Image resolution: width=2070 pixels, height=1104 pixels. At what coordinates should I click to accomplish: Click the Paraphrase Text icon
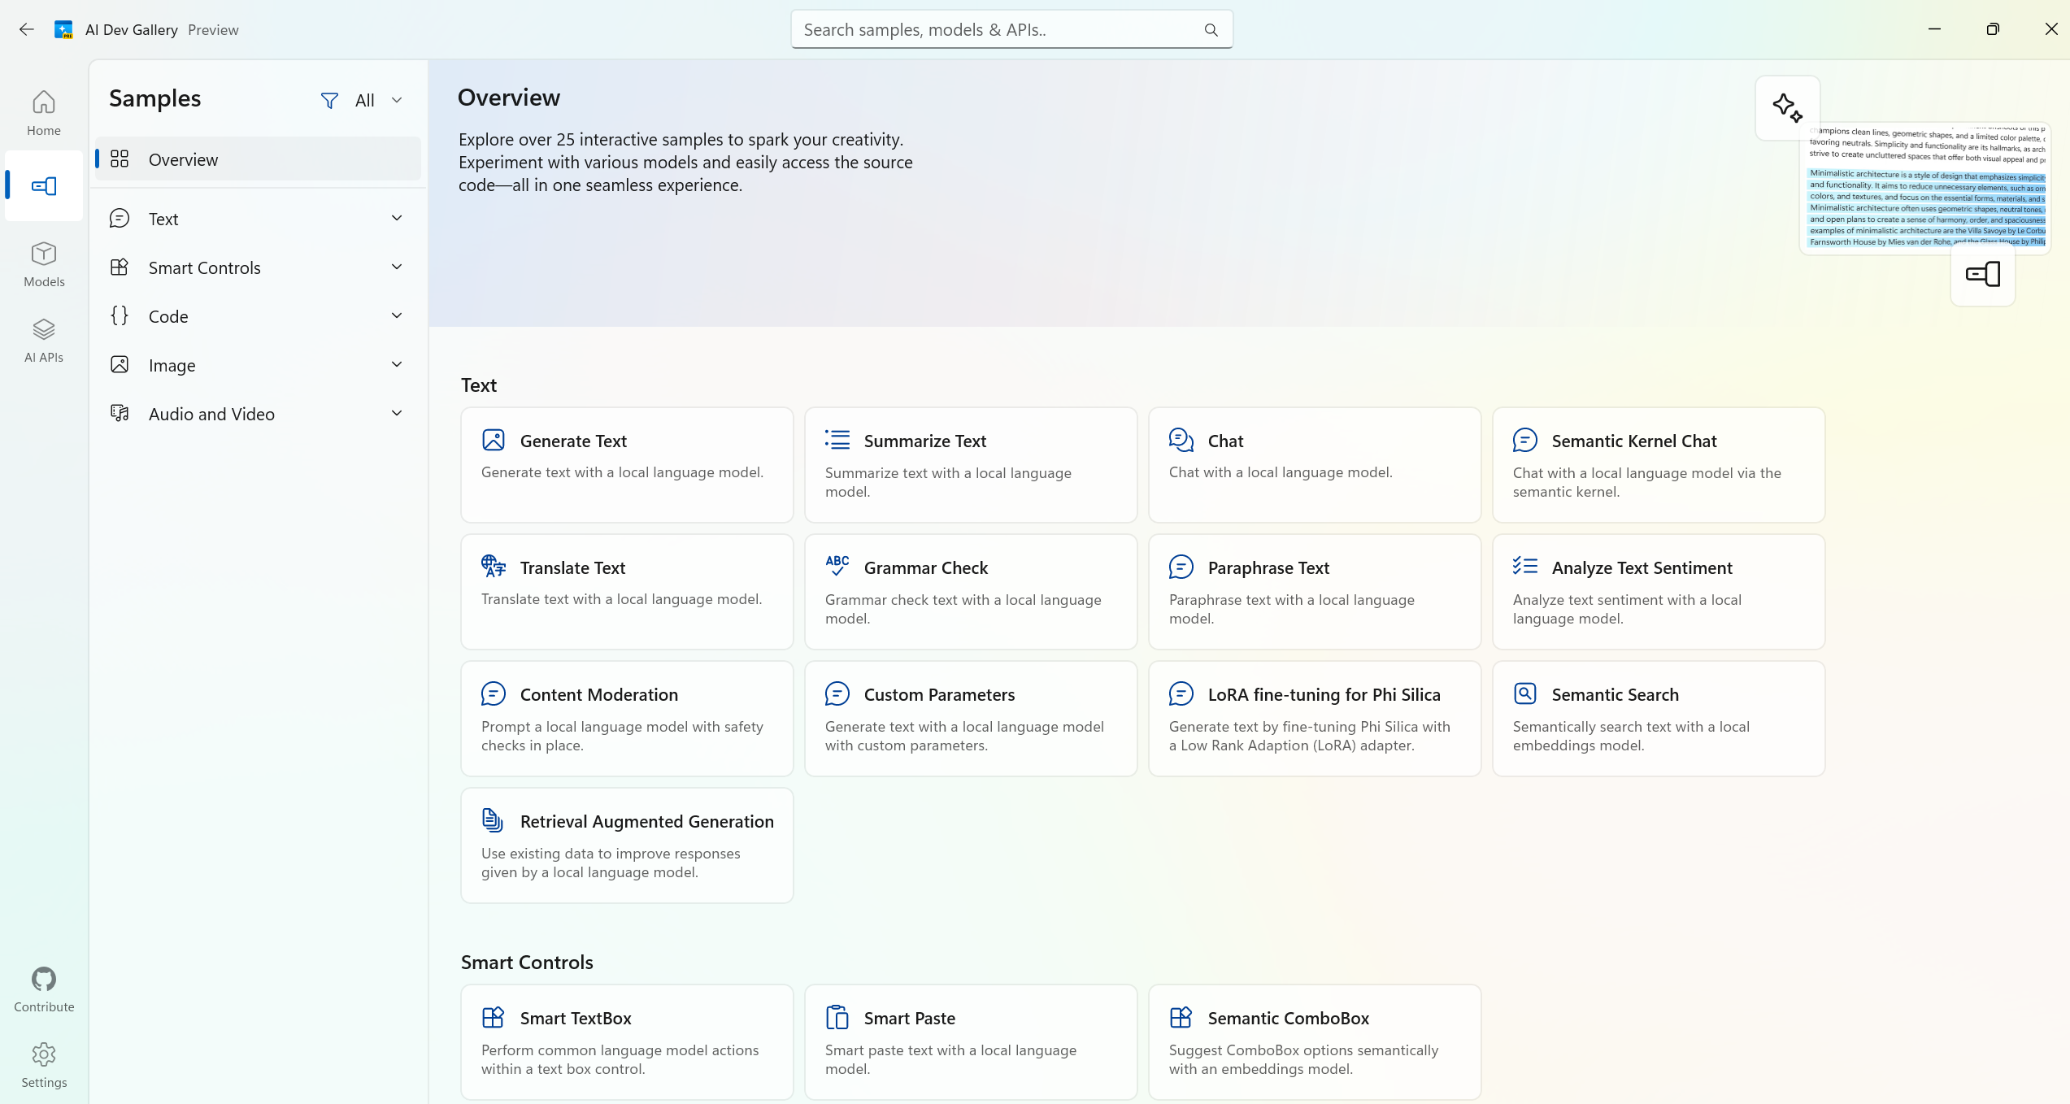[x=1181, y=567]
